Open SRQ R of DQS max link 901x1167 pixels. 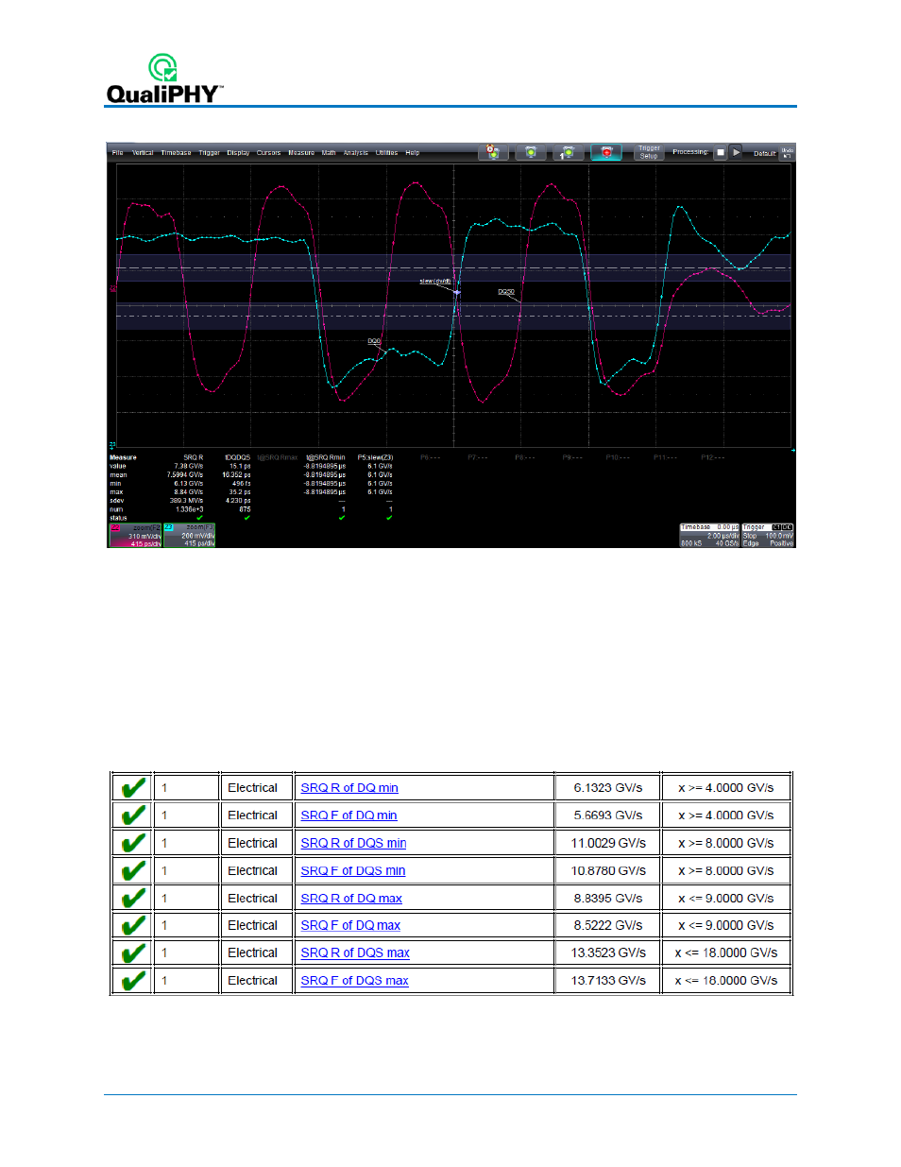pyautogui.click(x=355, y=952)
